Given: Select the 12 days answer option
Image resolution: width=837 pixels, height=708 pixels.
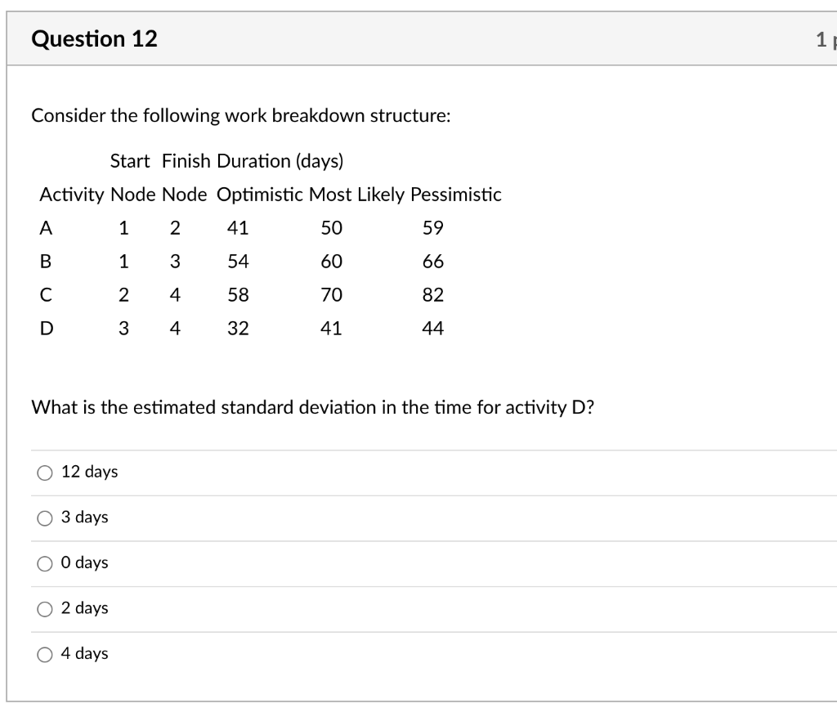Looking at the screenshot, I should click(x=44, y=471).
